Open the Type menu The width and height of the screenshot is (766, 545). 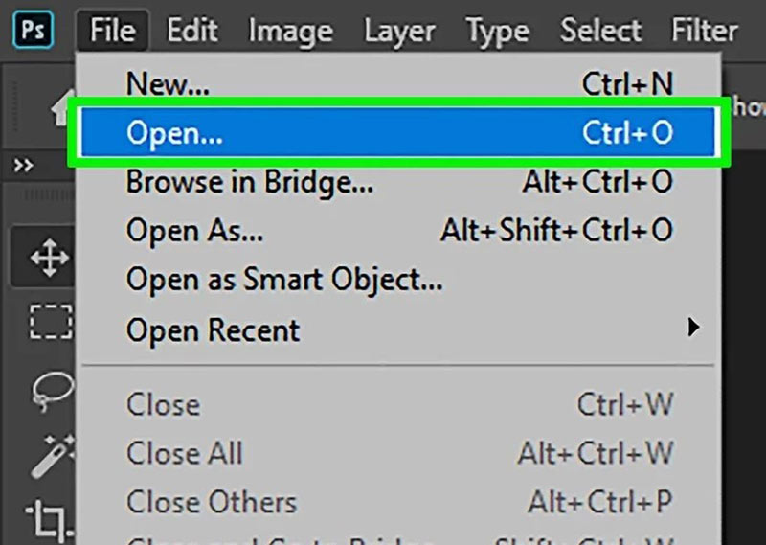click(x=498, y=31)
